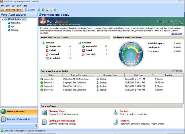Click the calendar icon beside Scheduled

(47, 58)
